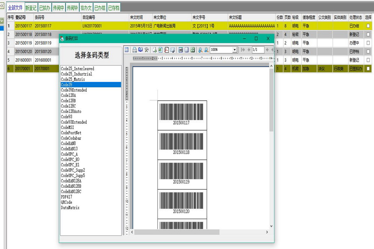Open page setup tools icon

point(147,50)
